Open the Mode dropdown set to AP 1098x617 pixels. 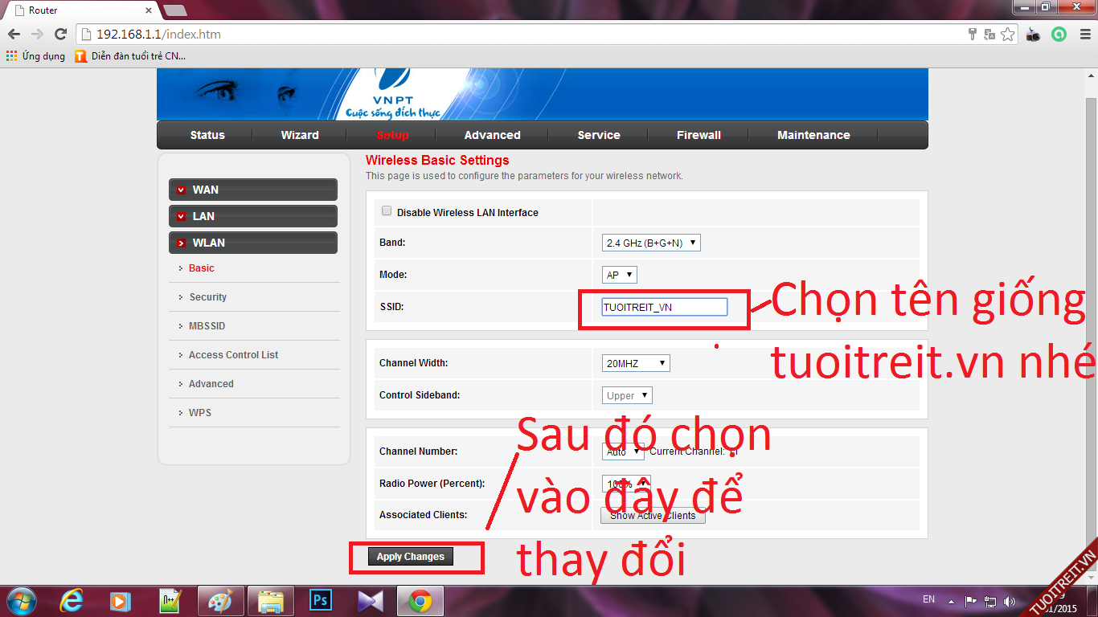619,275
